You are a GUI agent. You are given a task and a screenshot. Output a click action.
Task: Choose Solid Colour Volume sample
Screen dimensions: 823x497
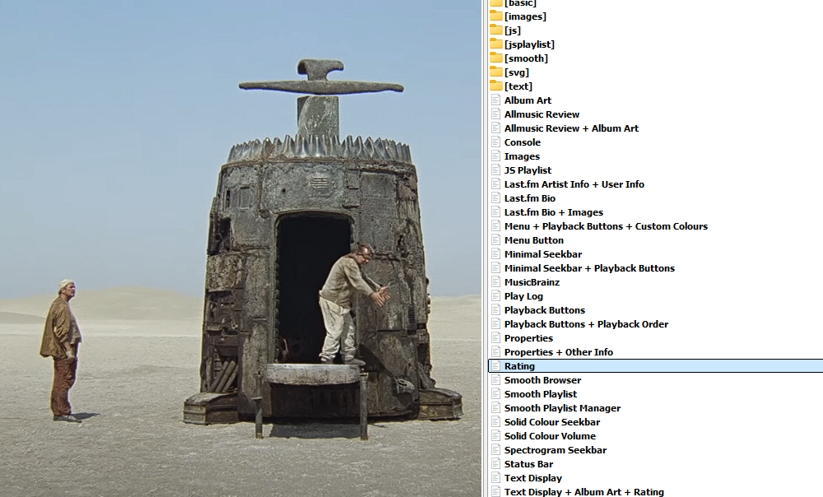pyautogui.click(x=550, y=436)
